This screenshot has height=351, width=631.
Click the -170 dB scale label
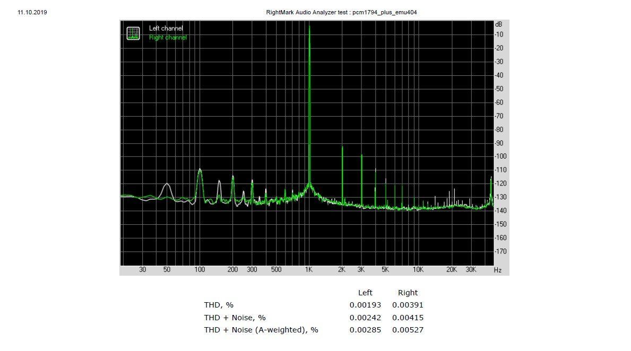pos(500,251)
